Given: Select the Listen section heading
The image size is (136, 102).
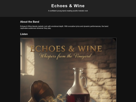Looking at the screenshot, I should [24, 34].
